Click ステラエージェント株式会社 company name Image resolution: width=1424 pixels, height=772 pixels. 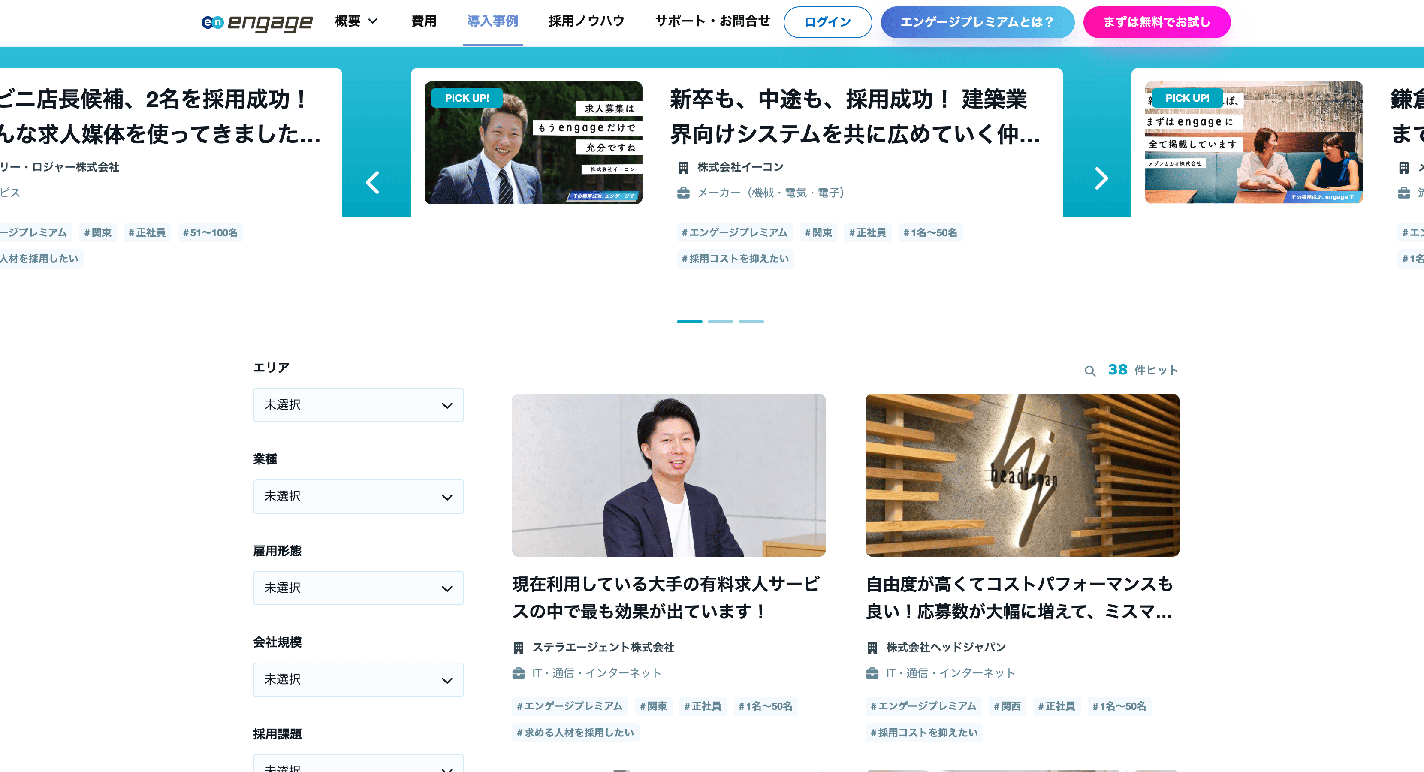603,648
